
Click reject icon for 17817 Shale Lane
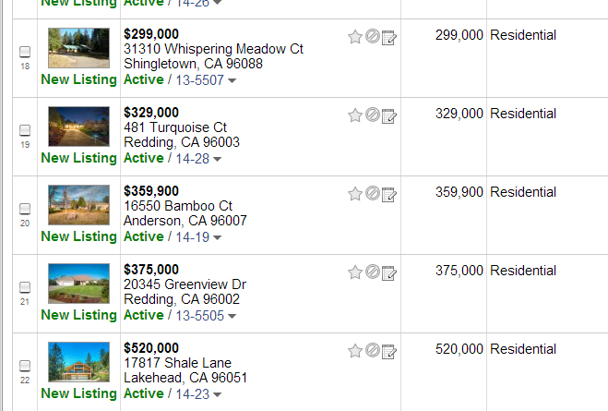[x=372, y=351]
